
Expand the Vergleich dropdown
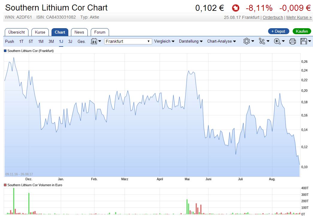(164, 41)
